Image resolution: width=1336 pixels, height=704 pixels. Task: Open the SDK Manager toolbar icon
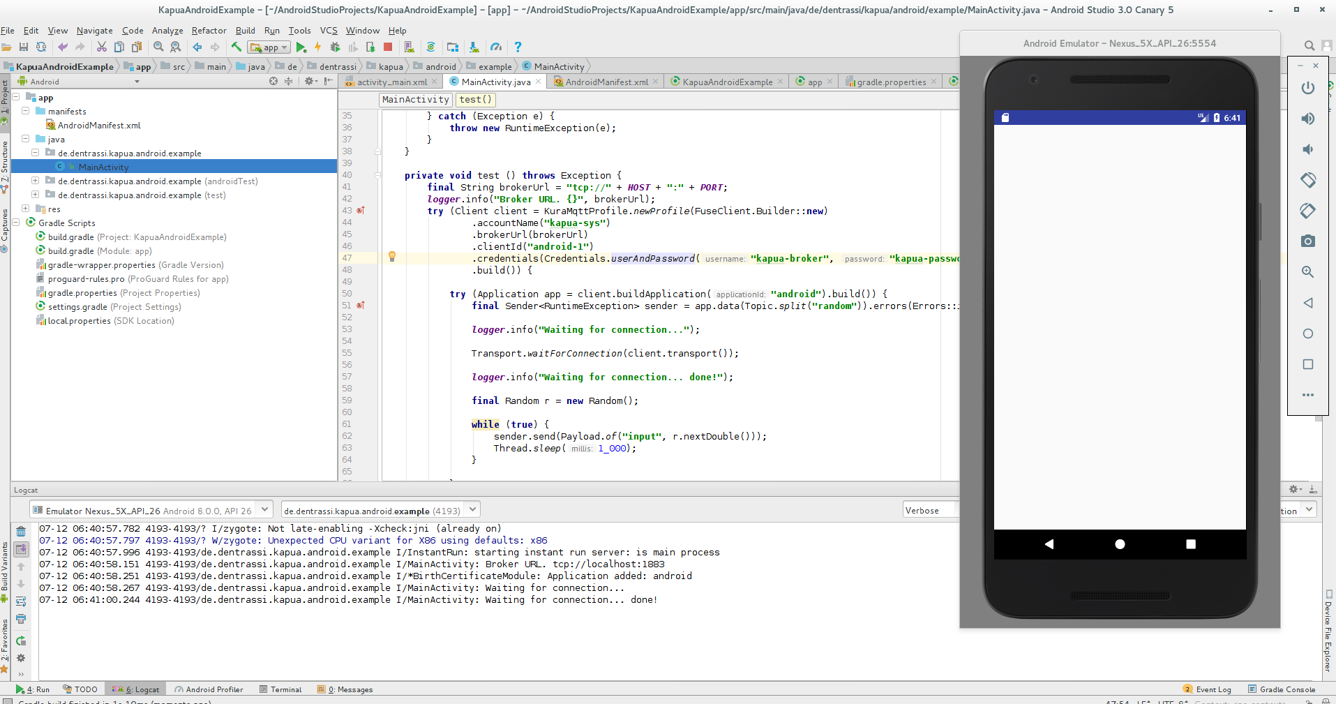[x=453, y=47]
